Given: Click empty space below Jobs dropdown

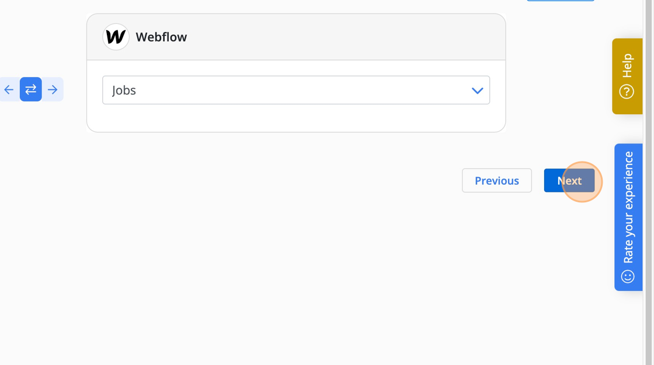Looking at the screenshot, I should tap(296, 118).
